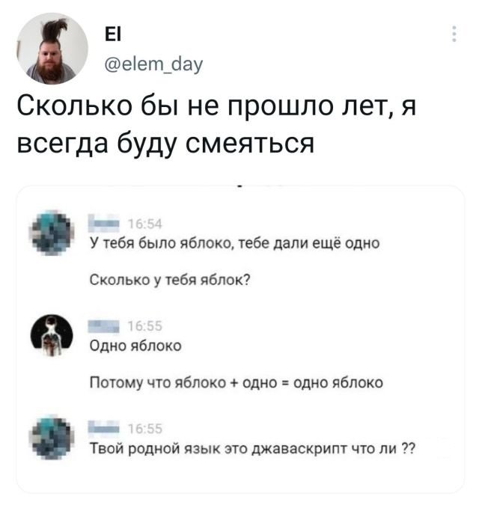The width and height of the screenshot is (479, 508).
Task: Click the blurred sender name of 'Одно яблоко' message
Action: point(104,326)
